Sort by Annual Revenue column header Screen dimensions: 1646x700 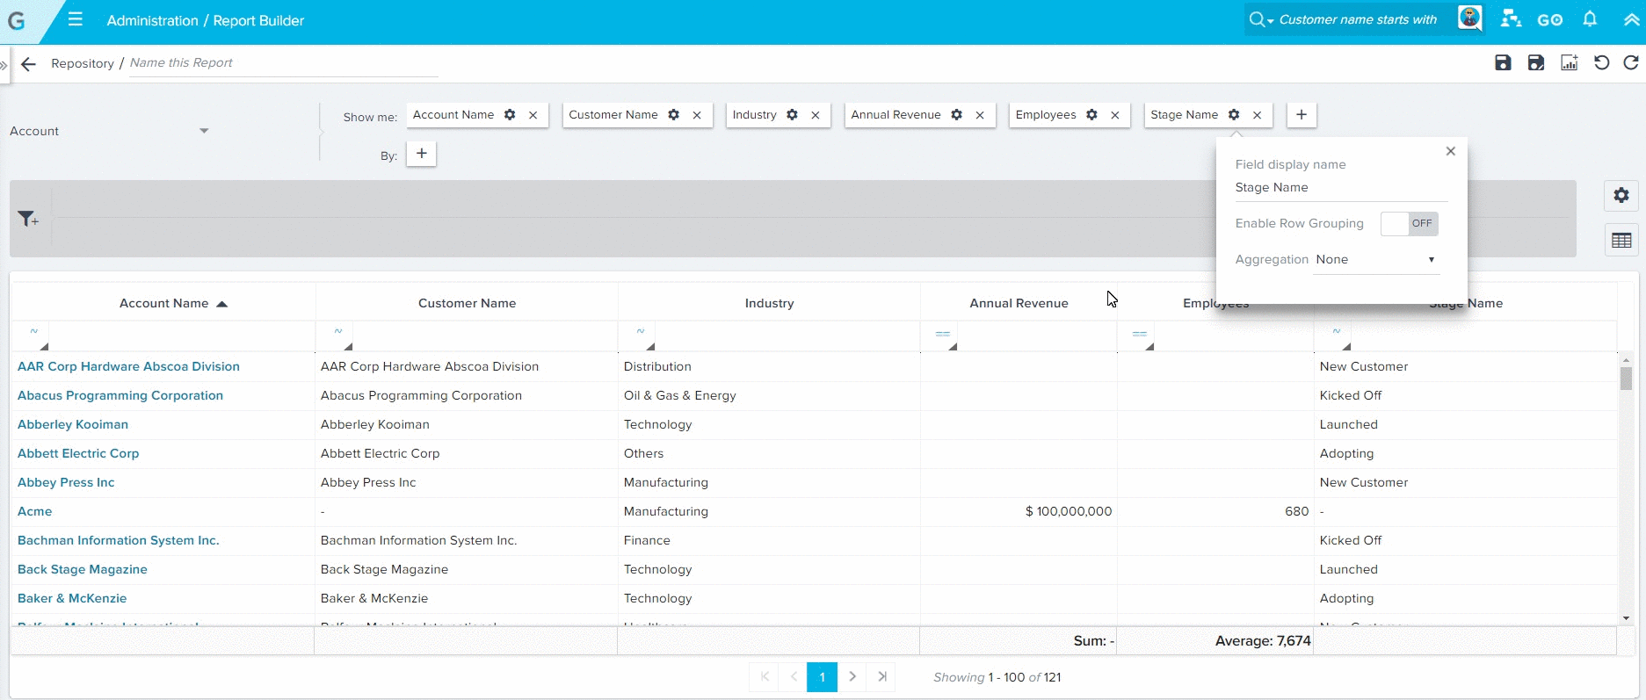(1019, 303)
